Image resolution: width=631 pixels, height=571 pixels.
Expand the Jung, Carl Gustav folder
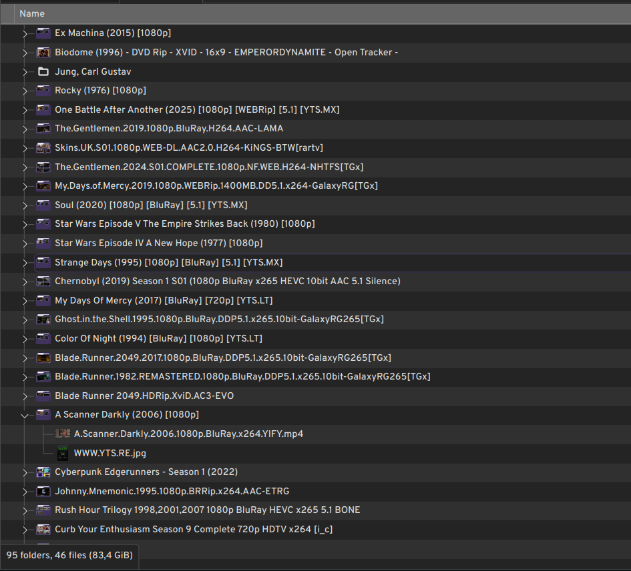tap(25, 72)
